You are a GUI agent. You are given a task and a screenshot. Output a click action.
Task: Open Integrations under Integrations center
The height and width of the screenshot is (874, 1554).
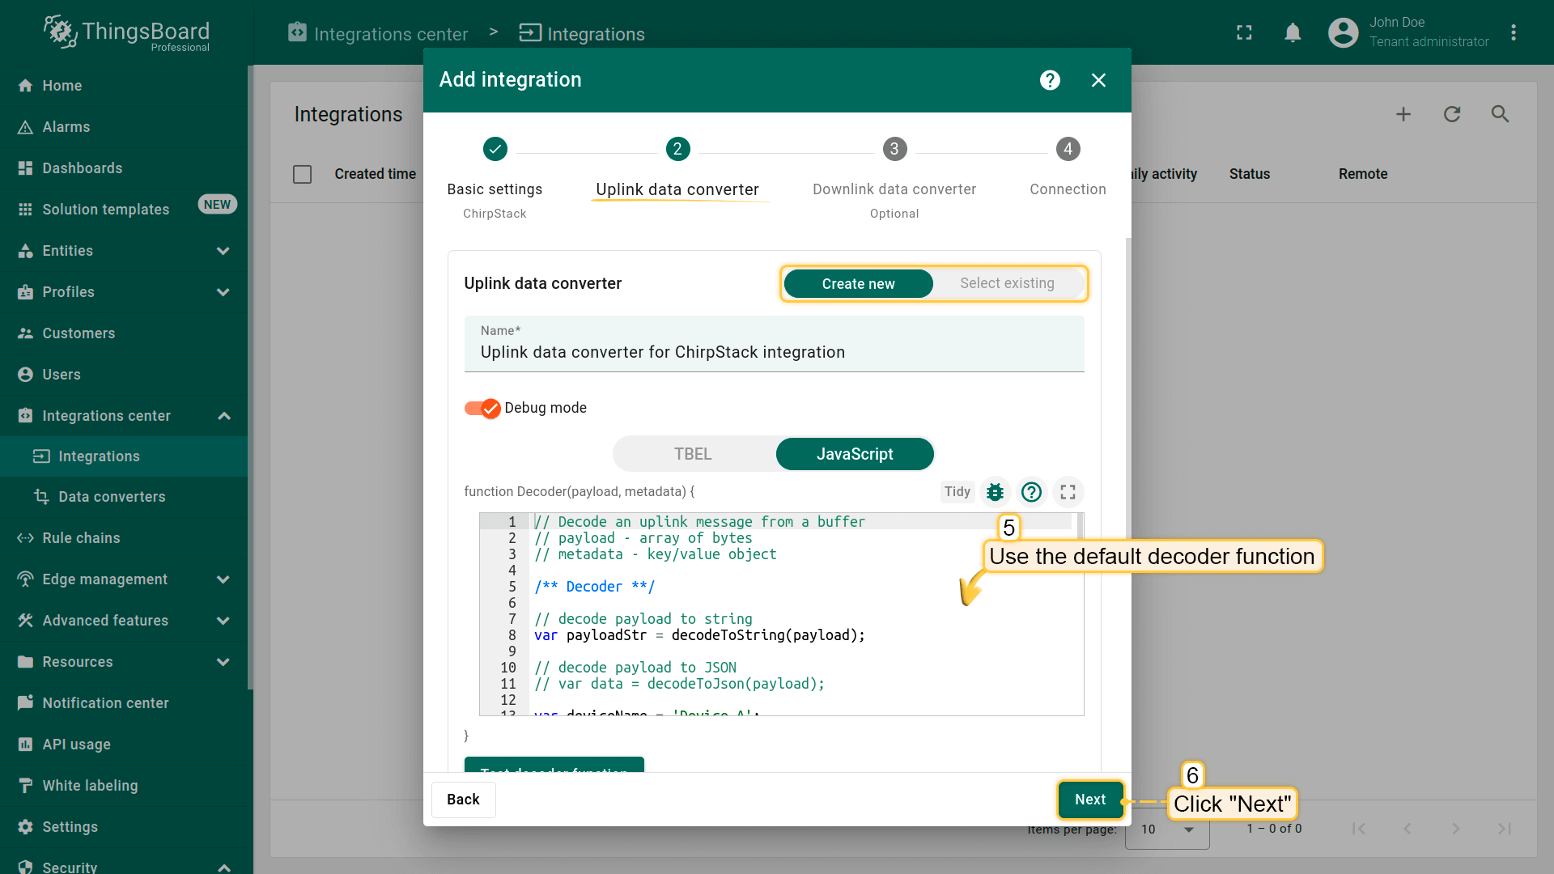123,456
